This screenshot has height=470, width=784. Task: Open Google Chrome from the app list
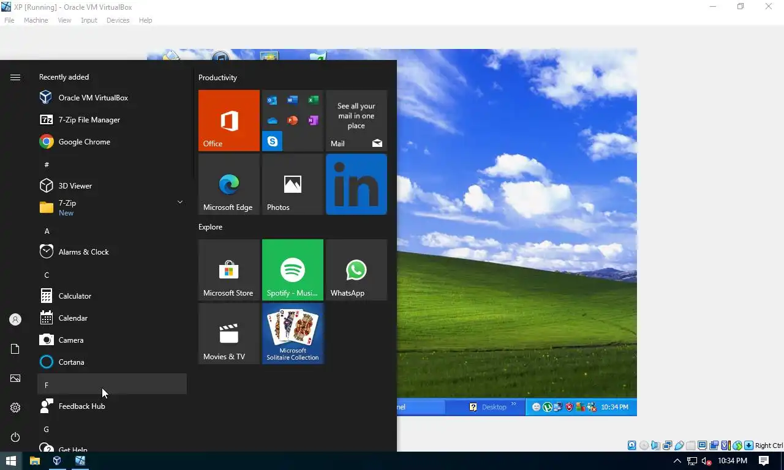pyautogui.click(x=112, y=141)
